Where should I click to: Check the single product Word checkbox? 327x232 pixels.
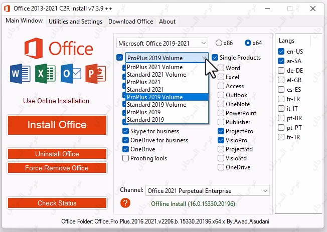[221, 68]
